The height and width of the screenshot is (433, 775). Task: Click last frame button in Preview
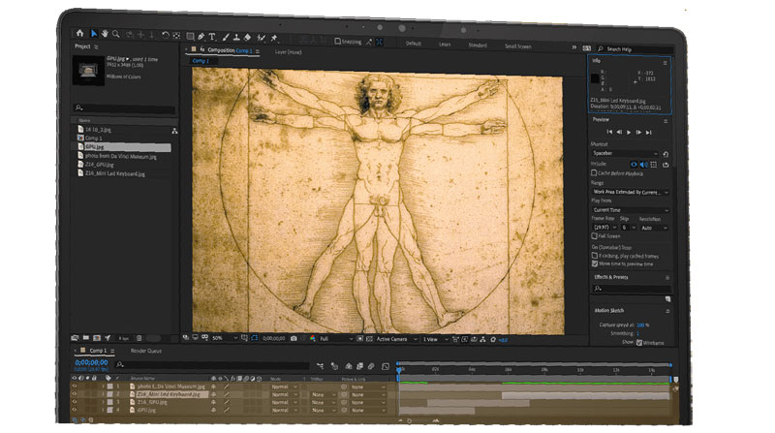pyautogui.click(x=648, y=132)
